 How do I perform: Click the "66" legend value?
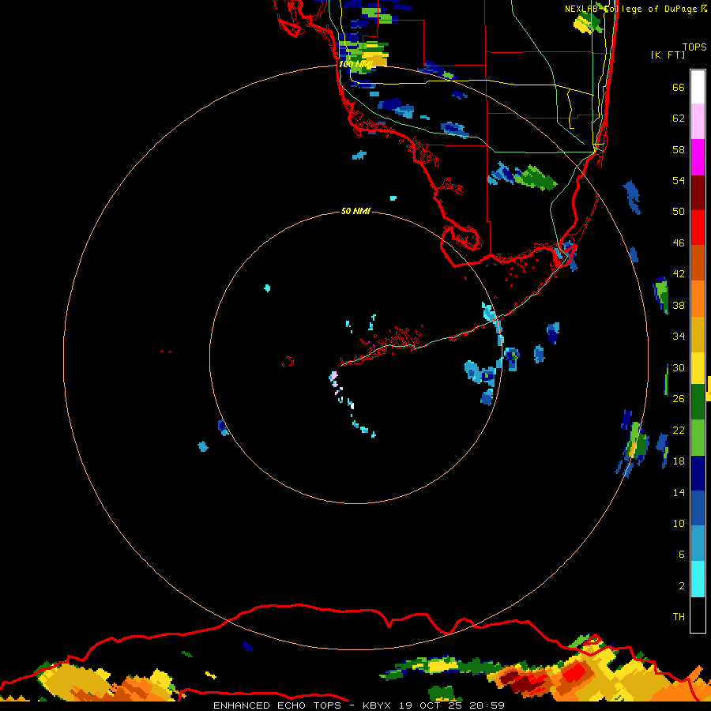(679, 87)
